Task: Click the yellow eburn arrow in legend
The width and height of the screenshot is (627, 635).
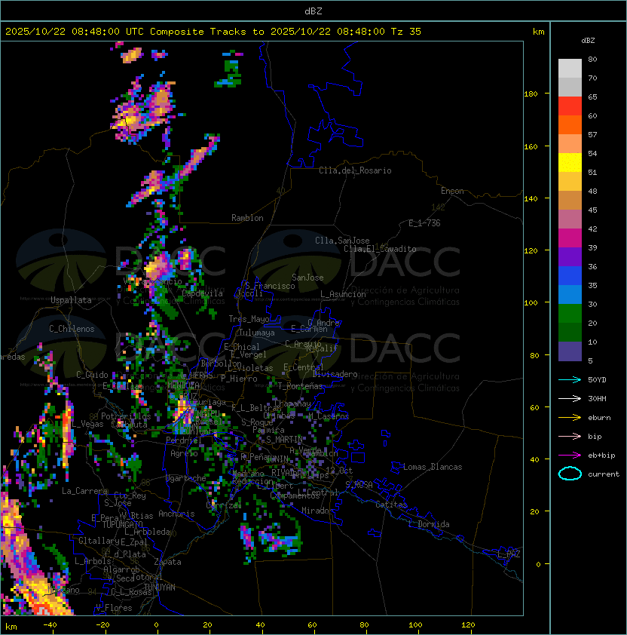Action: [570, 418]
